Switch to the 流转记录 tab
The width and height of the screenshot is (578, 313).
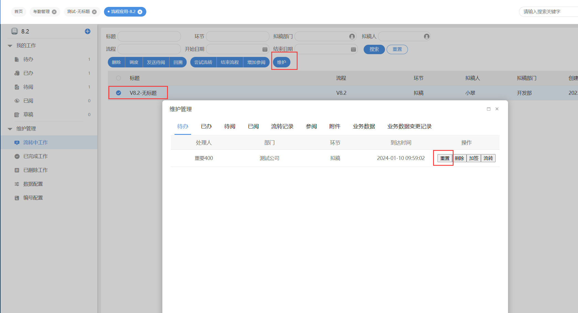coord(282,127)
